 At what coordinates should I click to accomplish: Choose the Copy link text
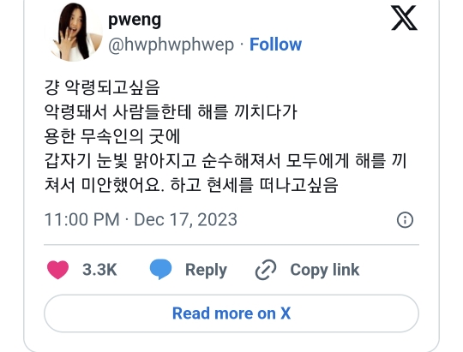(x=325, y=270)
